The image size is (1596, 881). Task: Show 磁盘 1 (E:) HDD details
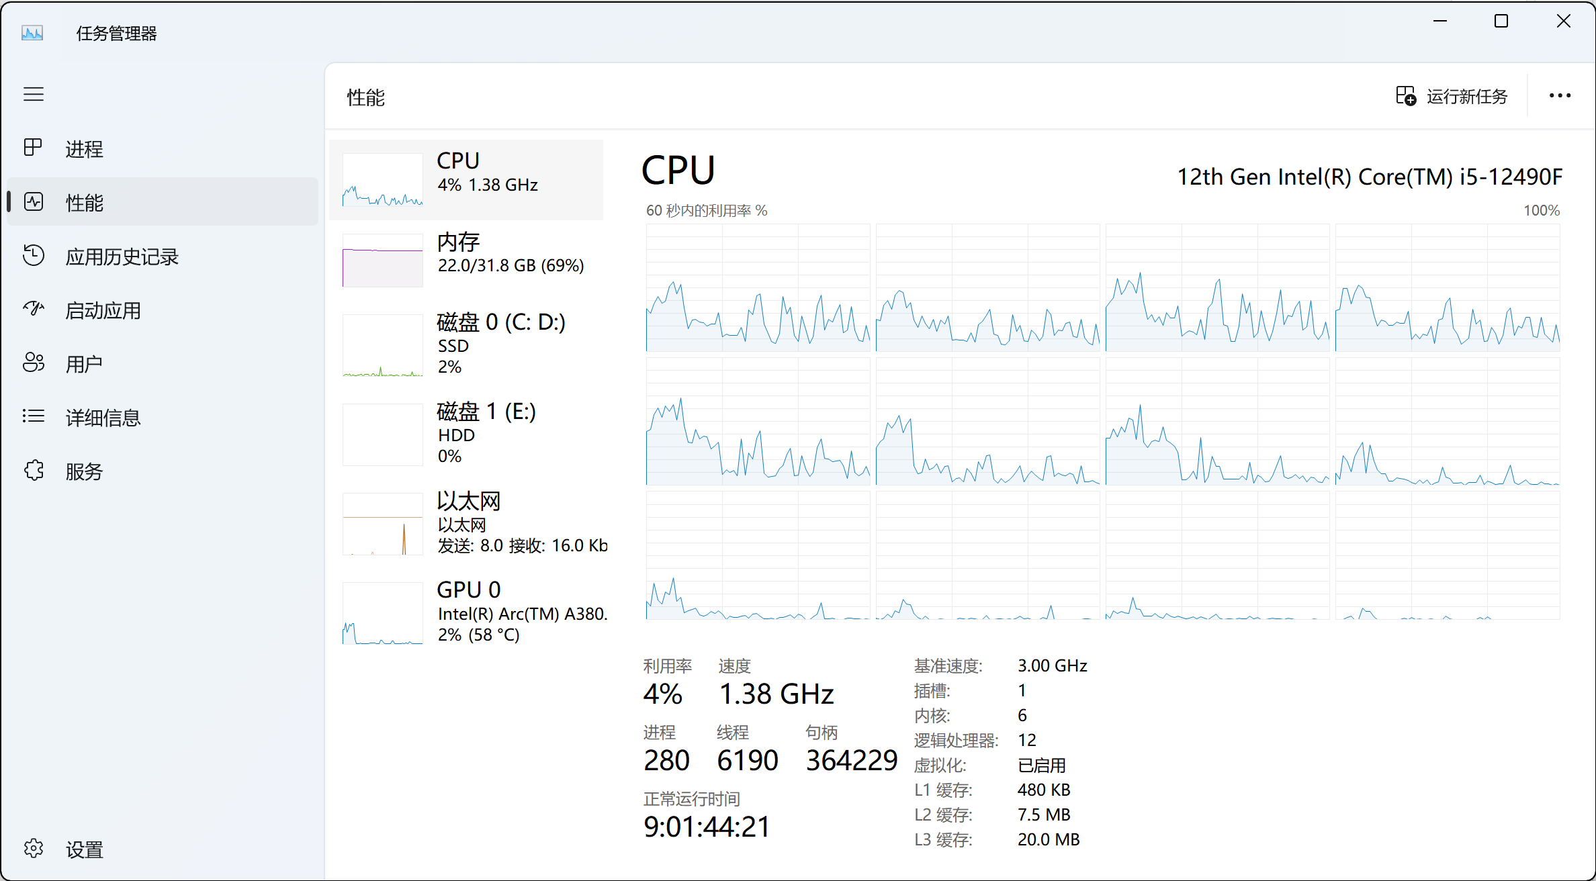466,434
